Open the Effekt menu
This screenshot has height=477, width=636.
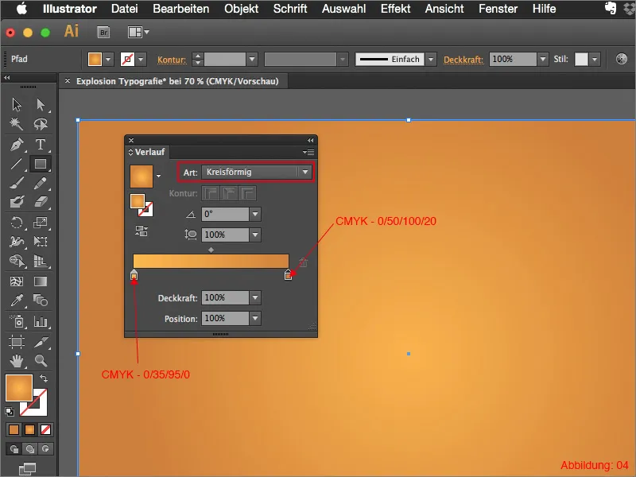395,9
